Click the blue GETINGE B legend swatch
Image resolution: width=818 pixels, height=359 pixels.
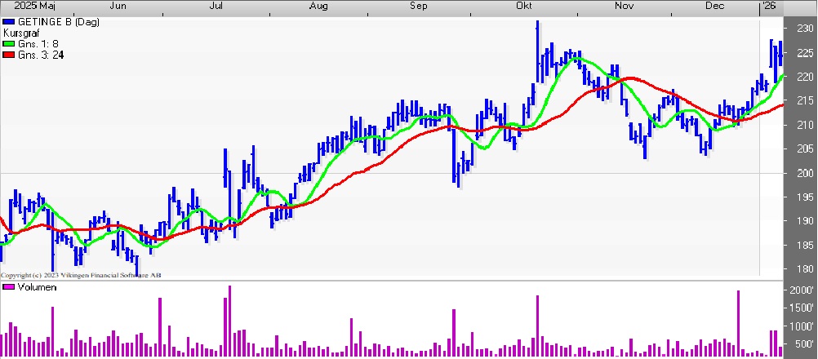tap(9, 22)
